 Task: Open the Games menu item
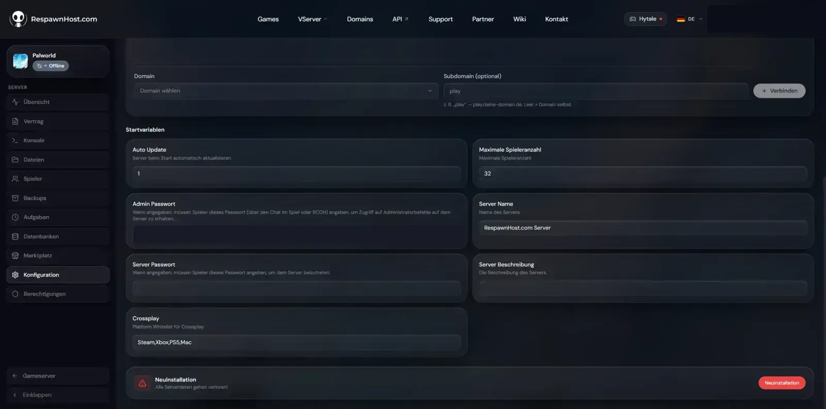268,19
